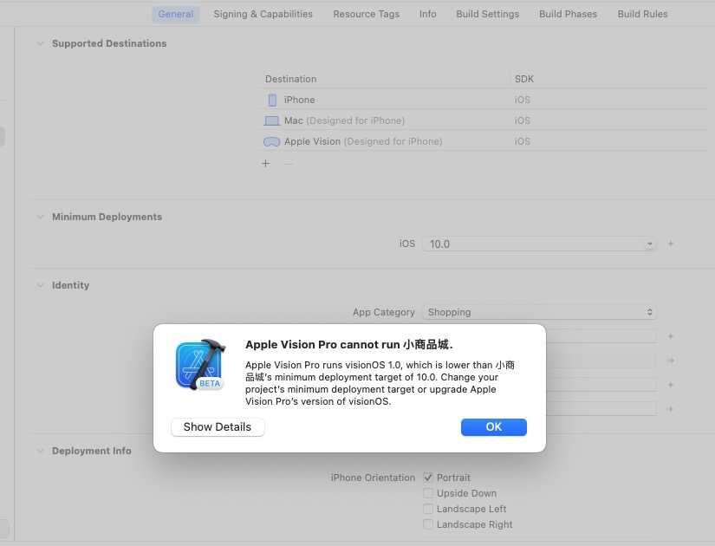Select the iPhone destination row text
715x546 pixels.
(299, 100)
